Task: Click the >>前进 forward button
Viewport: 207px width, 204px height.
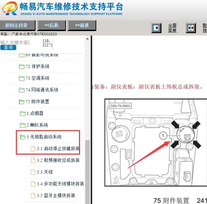Action: coord(82,25)
